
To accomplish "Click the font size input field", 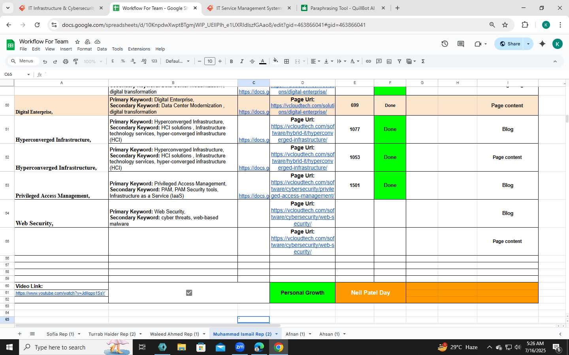I will click(x=210, y=61).
